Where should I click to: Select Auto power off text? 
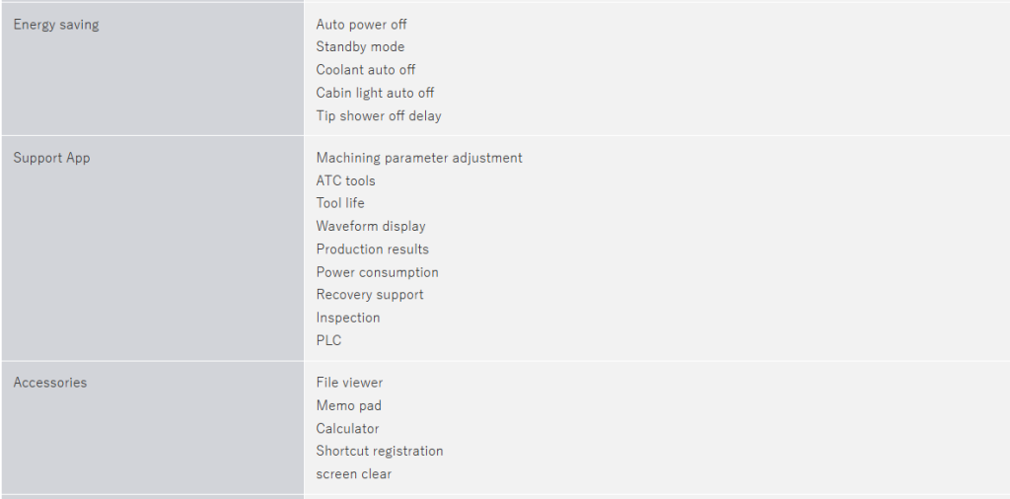(x=361, y=25)
